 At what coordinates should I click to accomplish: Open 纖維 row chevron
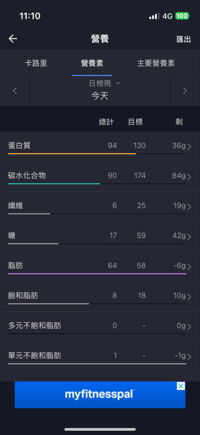click(x=189, y=207)
